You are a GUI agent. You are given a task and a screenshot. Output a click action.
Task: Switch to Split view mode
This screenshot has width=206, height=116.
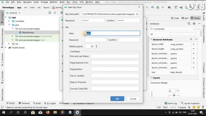coord(185,18)
